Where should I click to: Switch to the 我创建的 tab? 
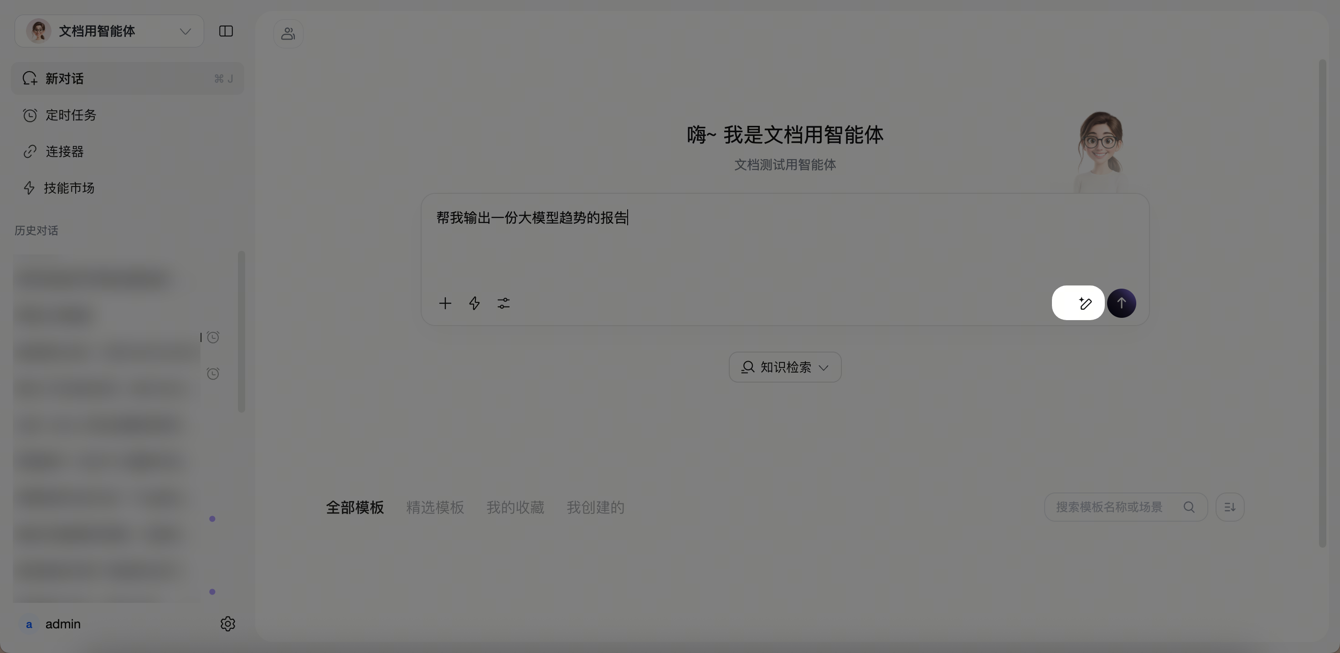[x=595, y=508]
